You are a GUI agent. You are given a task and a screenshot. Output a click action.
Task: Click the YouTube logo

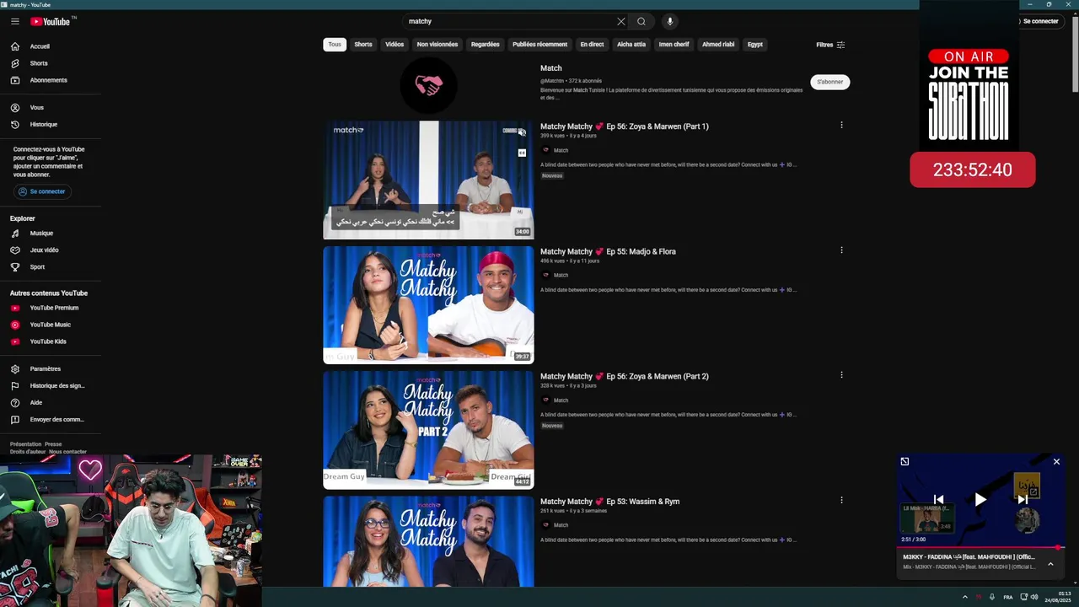(52, 21)
